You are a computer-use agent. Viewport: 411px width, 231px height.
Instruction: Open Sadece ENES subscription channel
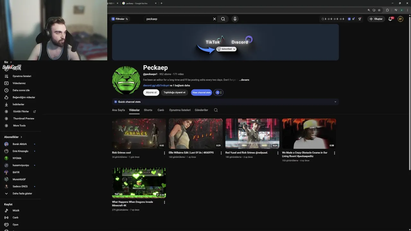point(20,186)
